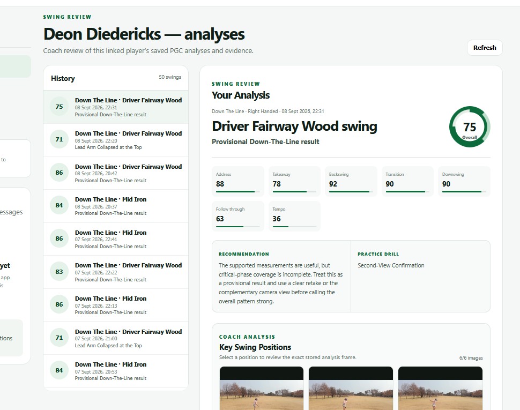Click the "Driver Fairway Wood swing" title

294,126
